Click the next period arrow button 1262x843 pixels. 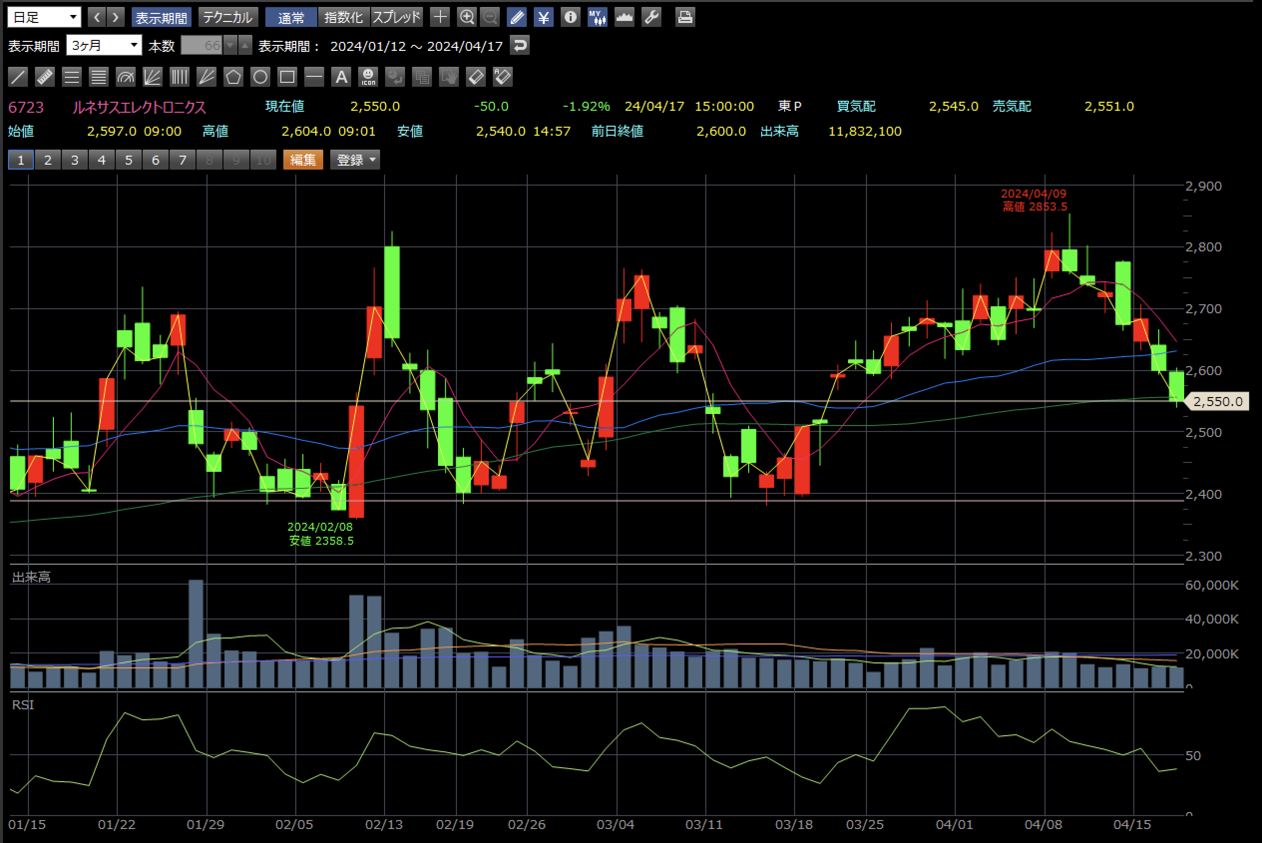[x=115, y=17]
